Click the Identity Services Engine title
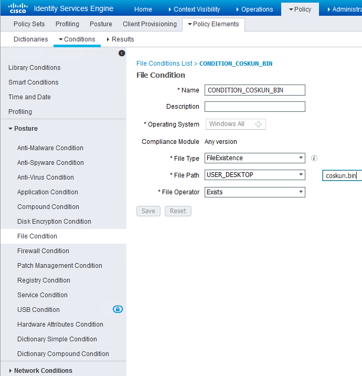 coord(73,8)
